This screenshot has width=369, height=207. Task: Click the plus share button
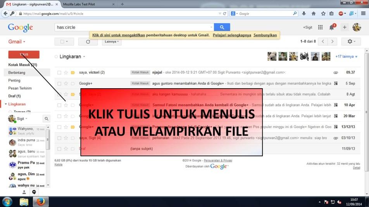click(x=345, y=27)
